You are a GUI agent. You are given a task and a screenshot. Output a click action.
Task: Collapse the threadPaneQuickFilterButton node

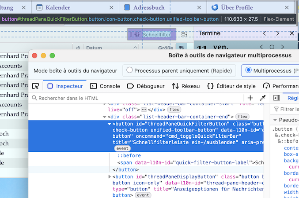click(x=109, y=124)
